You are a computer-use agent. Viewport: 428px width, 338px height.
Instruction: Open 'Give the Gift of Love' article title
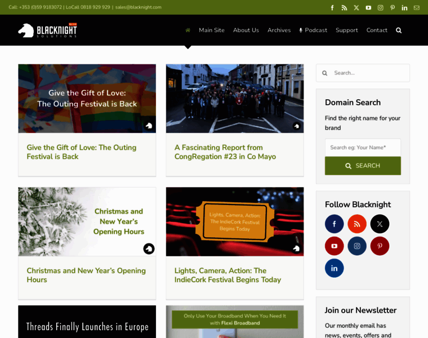81,152
